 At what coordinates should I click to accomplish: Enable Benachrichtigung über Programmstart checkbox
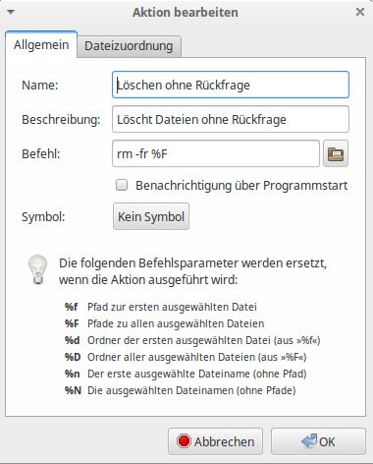(x=122, y=185)
